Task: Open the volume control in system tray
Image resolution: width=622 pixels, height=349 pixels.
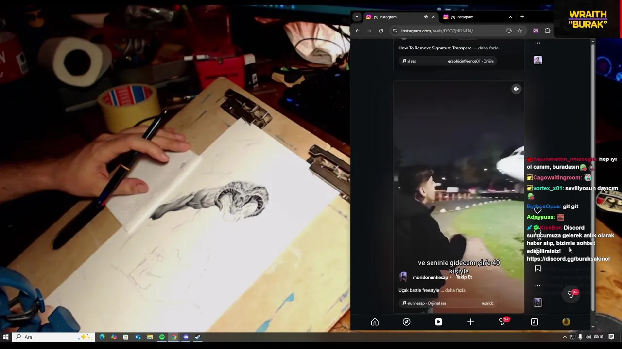Action: click(588, 337)
